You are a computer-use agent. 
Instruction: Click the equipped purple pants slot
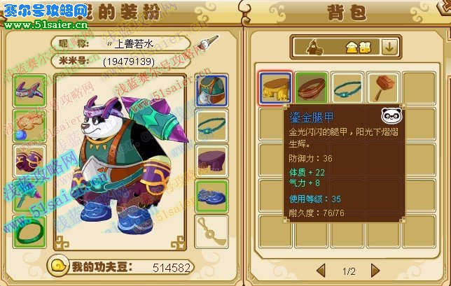tap(211, 161)
